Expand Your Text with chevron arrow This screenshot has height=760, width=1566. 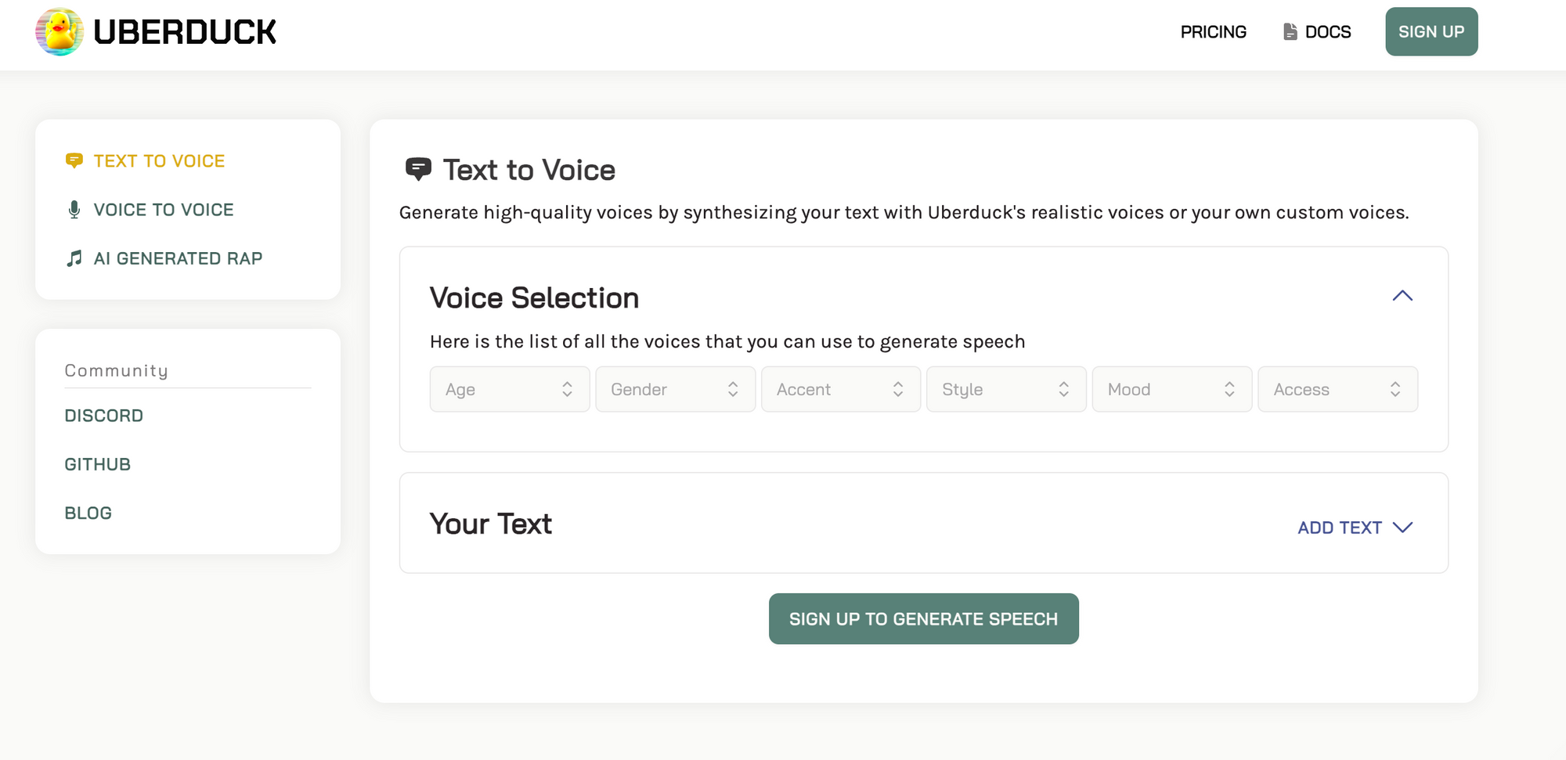coord(1402,528)
